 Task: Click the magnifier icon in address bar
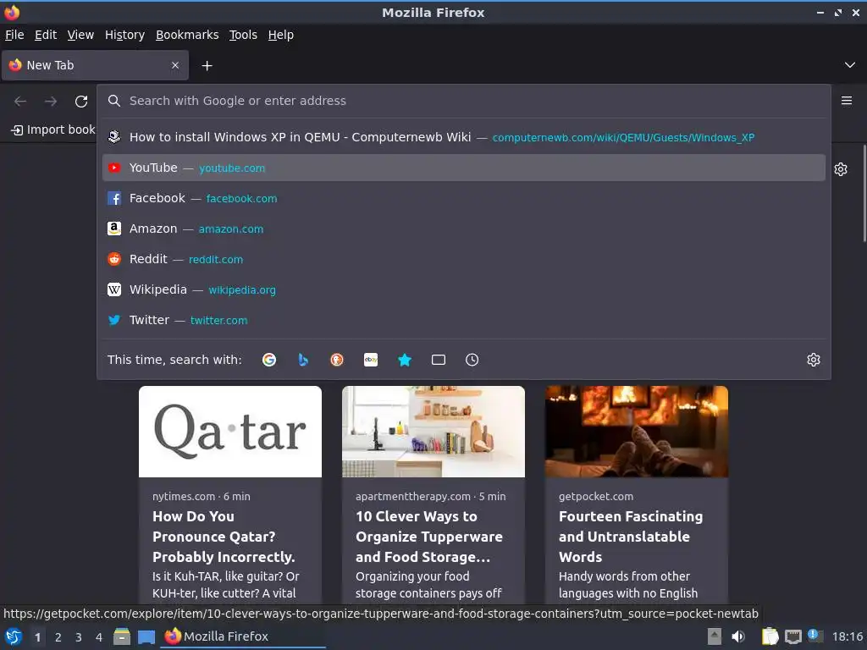tap(114, 101)
